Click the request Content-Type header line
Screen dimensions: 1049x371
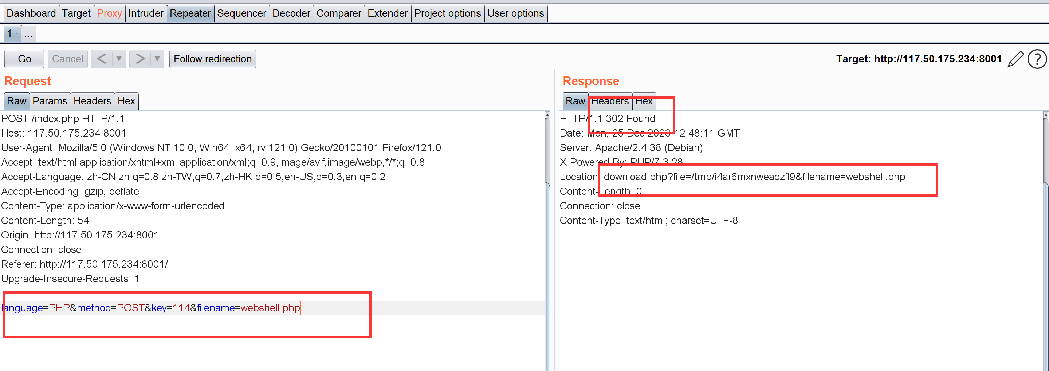113,206
